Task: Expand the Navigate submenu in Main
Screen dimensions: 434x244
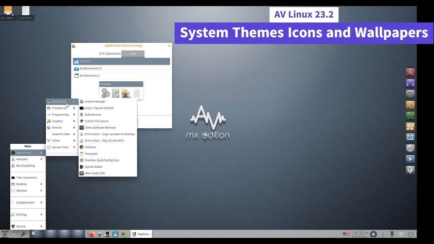Action: pos(28,159)
